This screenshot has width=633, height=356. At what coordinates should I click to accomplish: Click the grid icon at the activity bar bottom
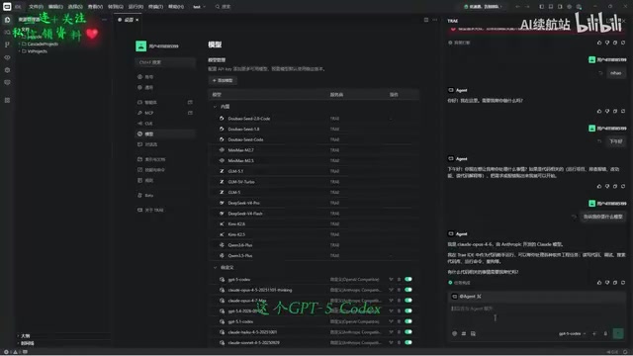pos(7,100)
